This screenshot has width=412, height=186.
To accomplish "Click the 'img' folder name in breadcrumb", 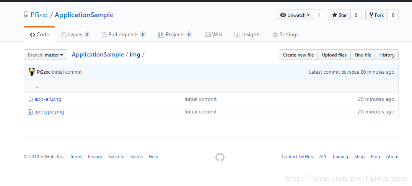I will pyautogui.click(x=135, y=55).
